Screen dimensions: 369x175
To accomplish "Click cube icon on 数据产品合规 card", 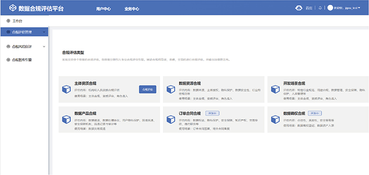I will (x=66, y=119).
